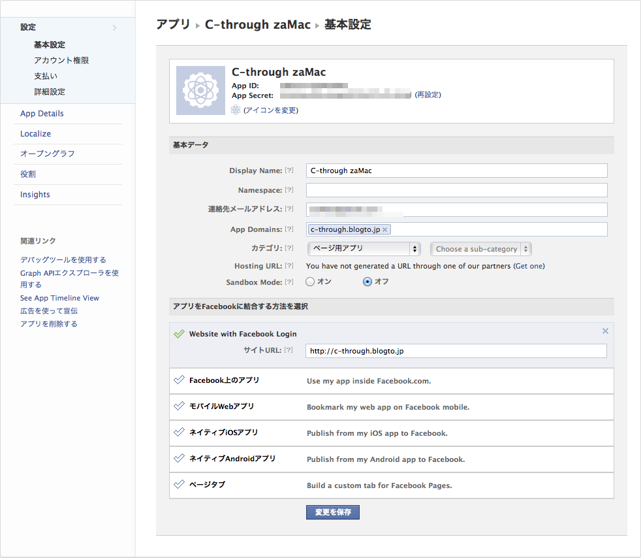Select 基本設定 in the sidebar

[x=50, y=44]
